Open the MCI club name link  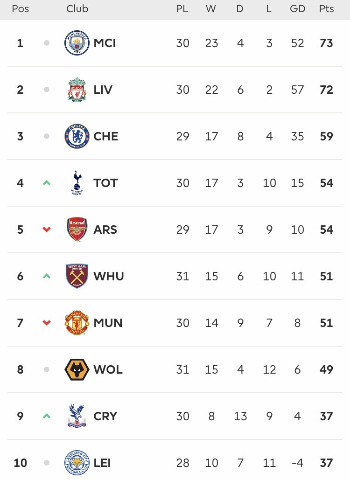point(105,43)
